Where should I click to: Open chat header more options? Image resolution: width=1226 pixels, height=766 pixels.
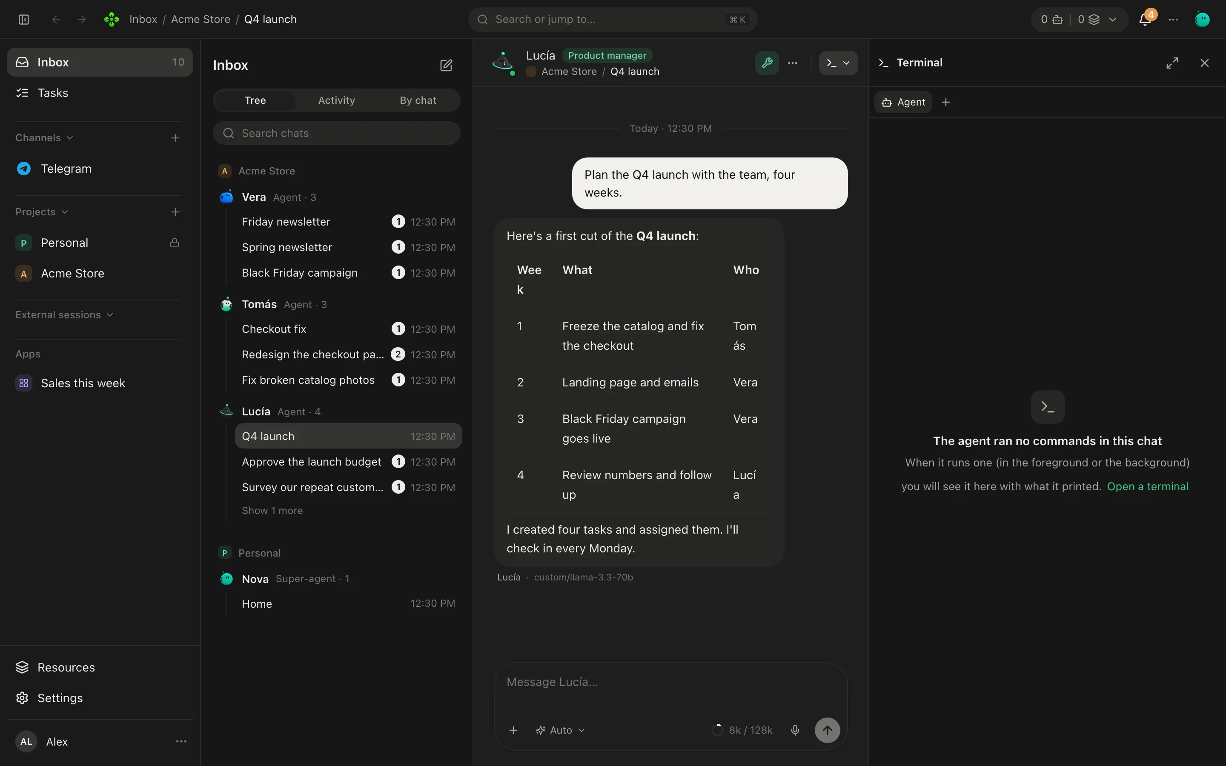[x=793, y=63]
